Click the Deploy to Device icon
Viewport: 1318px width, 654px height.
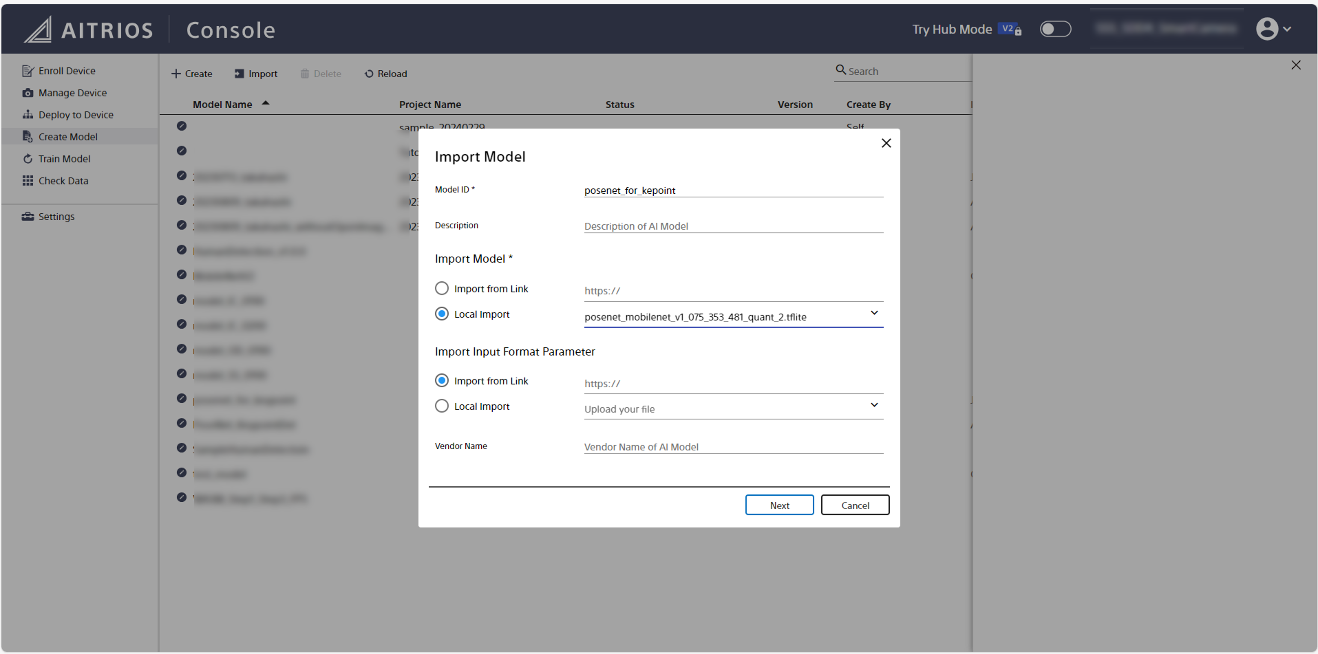pos(28,115)
